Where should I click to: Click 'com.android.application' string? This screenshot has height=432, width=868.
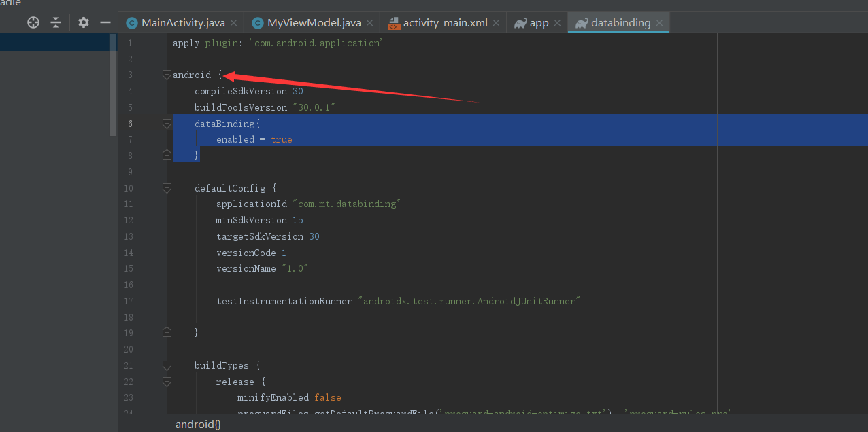(316, 43)
